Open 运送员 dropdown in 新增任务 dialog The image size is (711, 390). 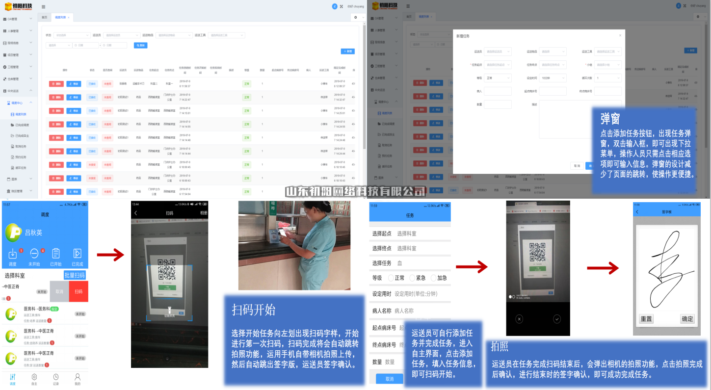pyautogui.click(x=498, y=52)
